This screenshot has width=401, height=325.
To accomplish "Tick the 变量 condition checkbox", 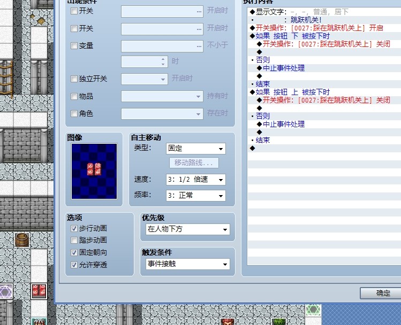I will 74,45.
